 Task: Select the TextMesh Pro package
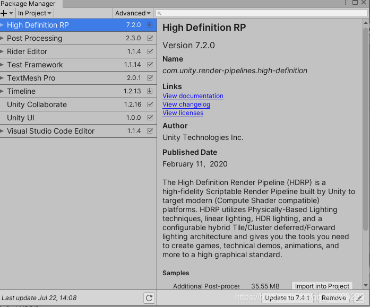78,78
